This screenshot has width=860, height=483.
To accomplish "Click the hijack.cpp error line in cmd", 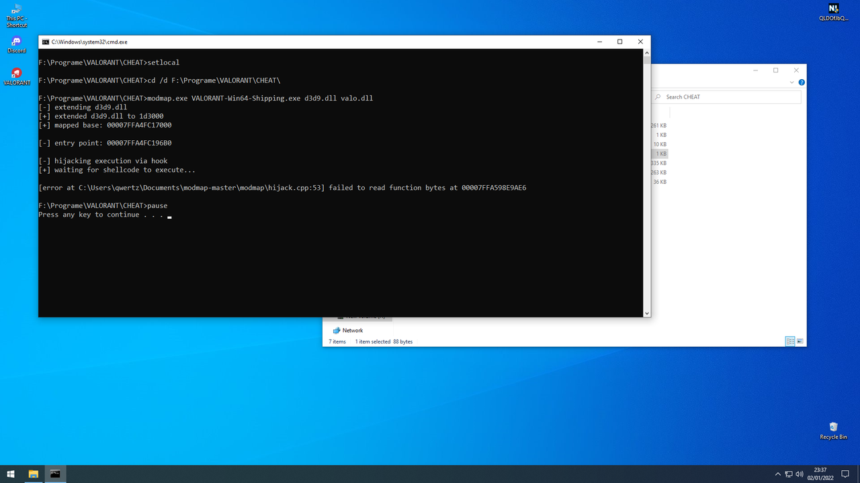I will 282,188.
